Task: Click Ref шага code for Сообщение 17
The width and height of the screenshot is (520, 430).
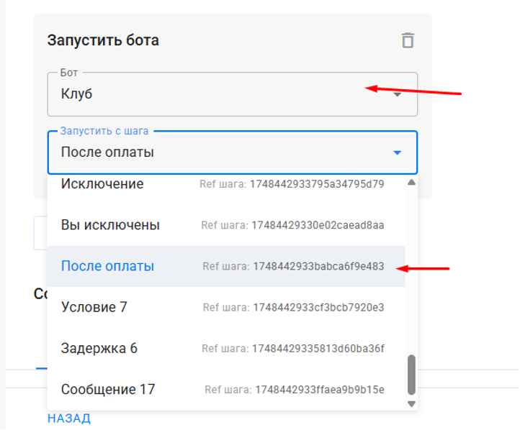Action: click(319, 390)
